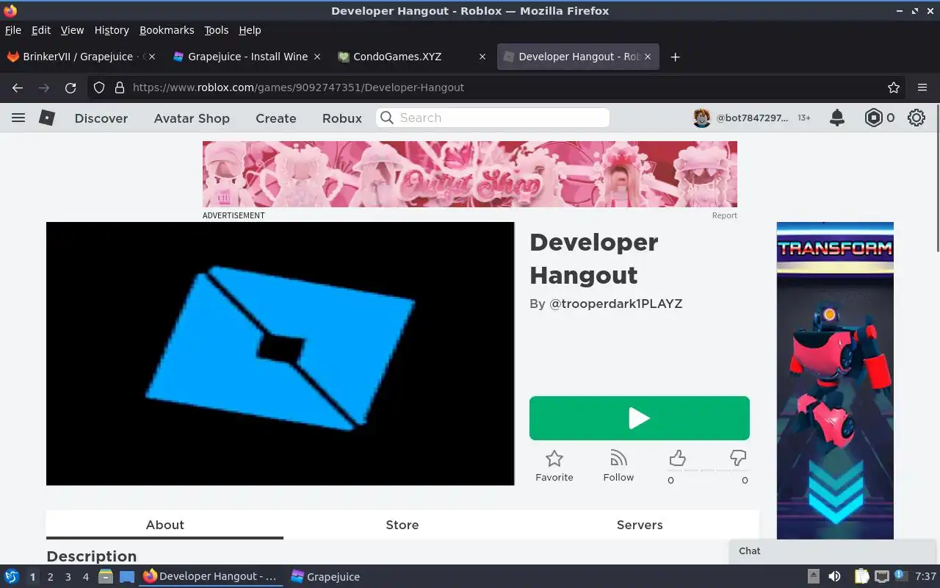Open the Create page
Image resolution: width=940 pixels, height=588 pixels.
(276, 118)
